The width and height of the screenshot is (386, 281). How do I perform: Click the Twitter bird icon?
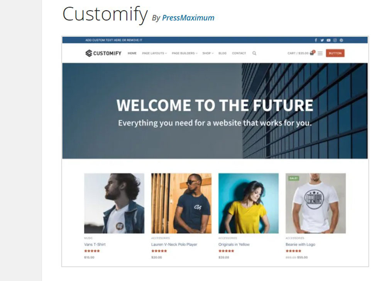pyautogui.click(x=322, y=40)
